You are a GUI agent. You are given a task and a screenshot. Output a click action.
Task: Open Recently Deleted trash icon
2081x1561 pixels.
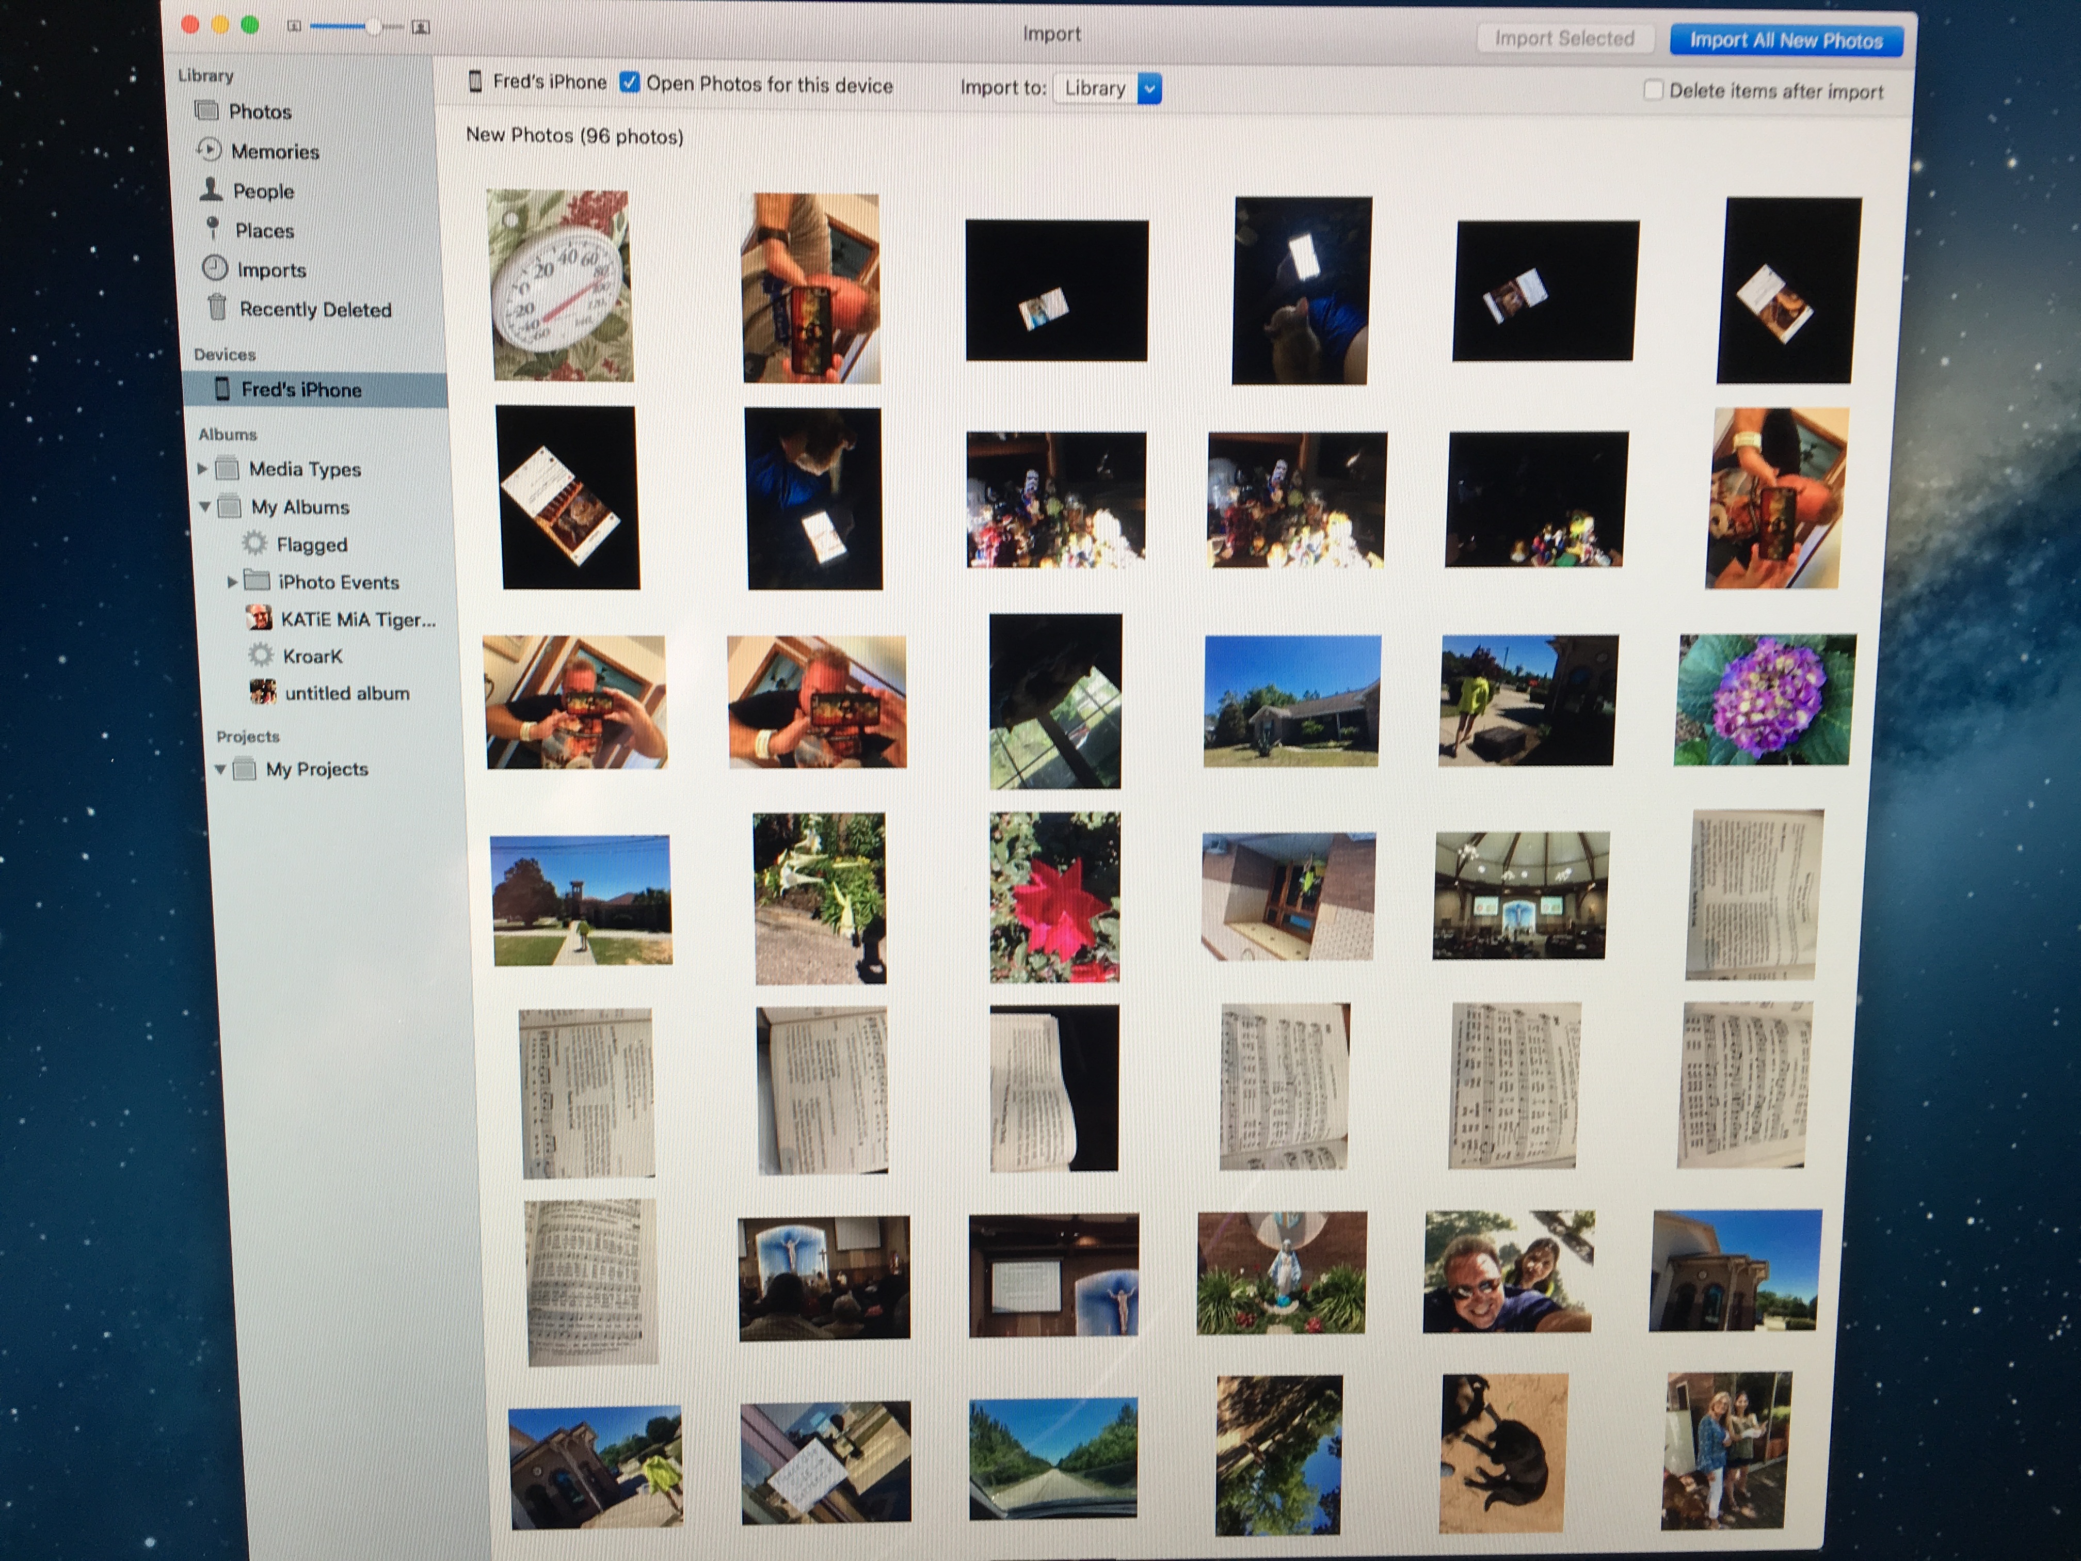(x=217, y=308)
